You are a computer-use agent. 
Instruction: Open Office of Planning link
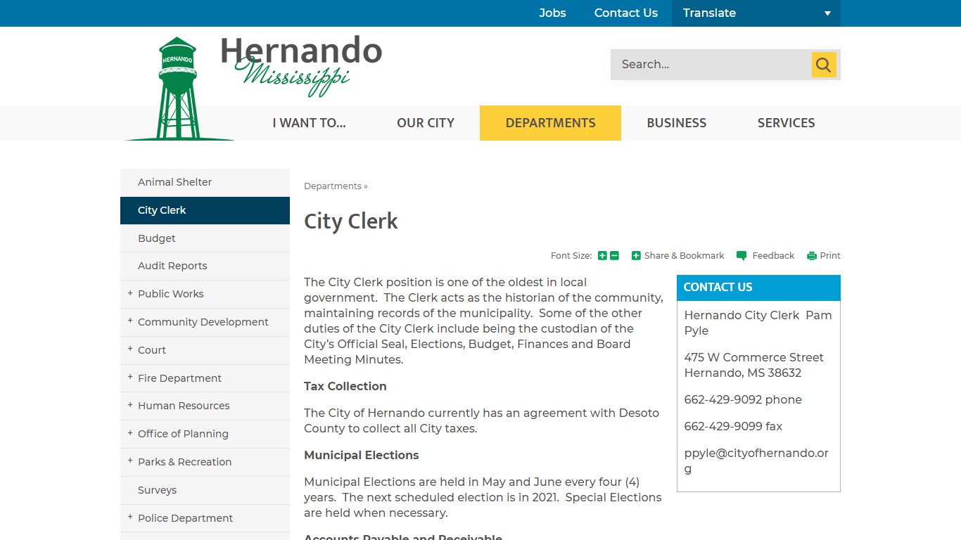point(183,434)
